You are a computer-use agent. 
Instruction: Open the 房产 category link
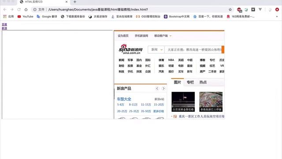point(203,72)
